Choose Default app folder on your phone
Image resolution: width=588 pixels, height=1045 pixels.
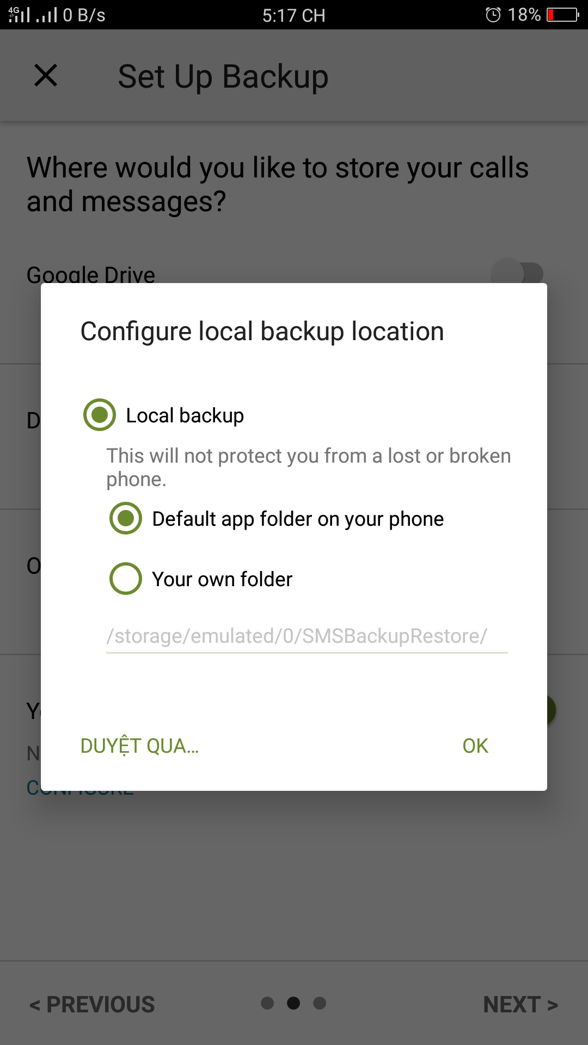click(x=126, y=518)
